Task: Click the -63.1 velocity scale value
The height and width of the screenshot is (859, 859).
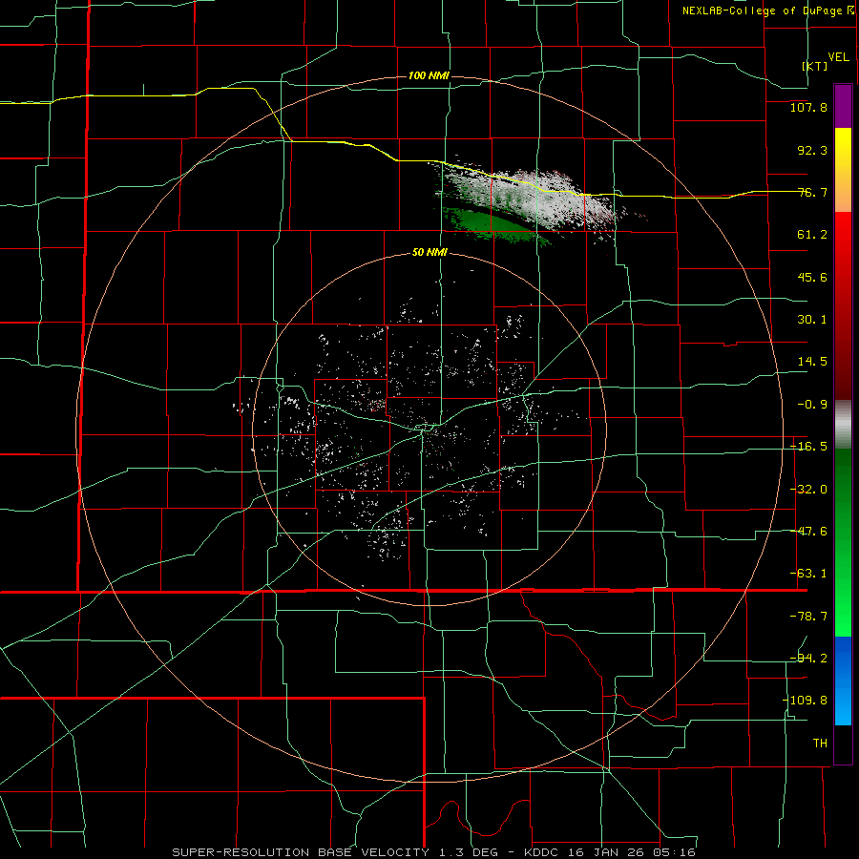Action: 808,574
